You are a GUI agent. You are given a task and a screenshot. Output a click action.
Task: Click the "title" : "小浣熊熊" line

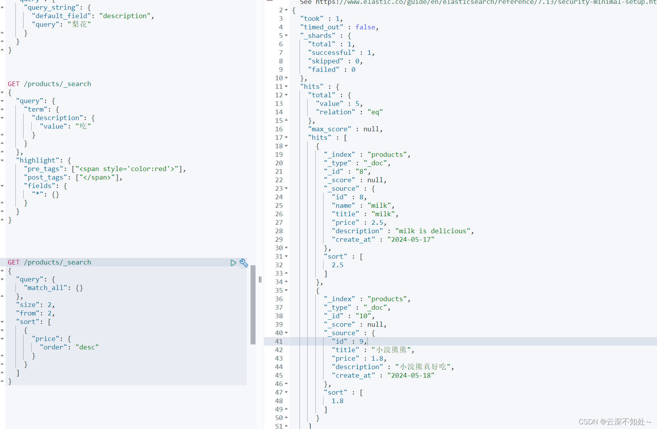click(373, 350)
